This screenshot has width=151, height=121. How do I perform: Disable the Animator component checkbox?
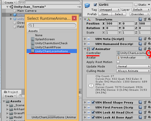93,49
